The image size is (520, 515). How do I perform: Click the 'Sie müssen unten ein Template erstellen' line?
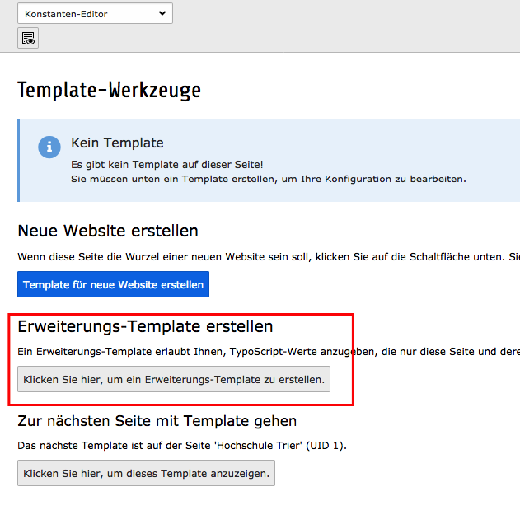(x=268, y=178)
